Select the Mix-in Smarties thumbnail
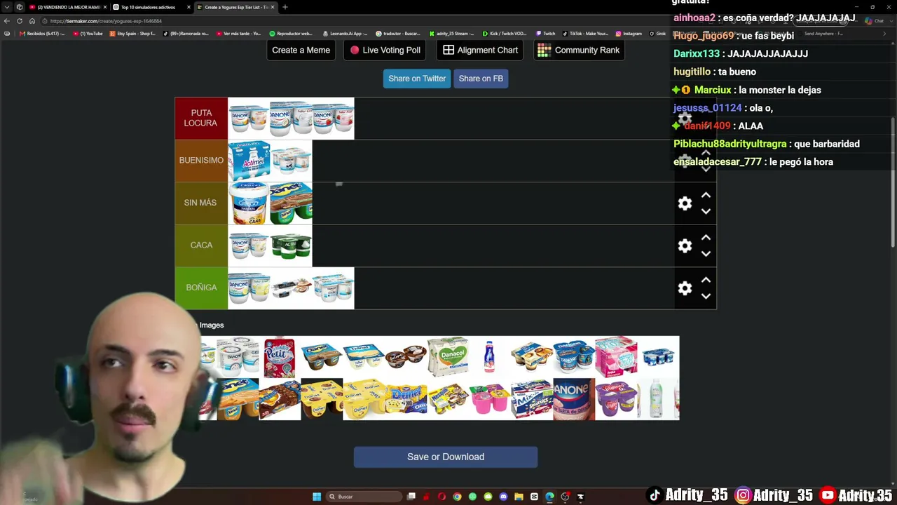 tap(532, 399)
